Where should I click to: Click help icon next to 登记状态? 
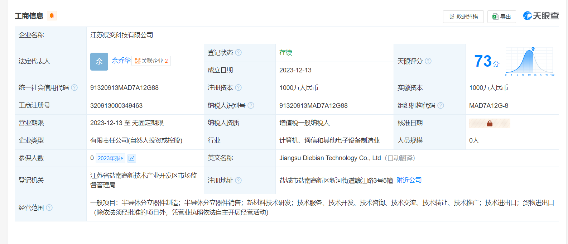pos(239,53)
